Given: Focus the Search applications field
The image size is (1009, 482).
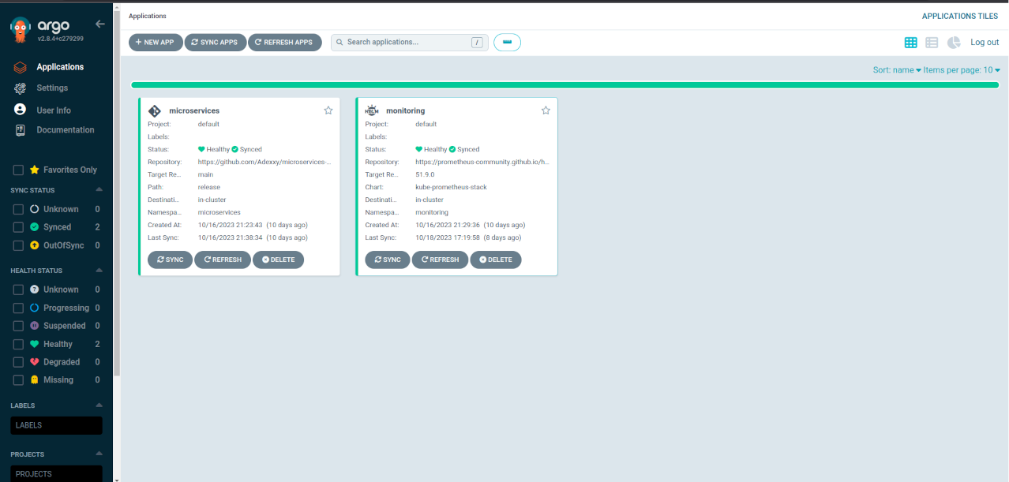Looking at the screenshot, I should 407,43.
